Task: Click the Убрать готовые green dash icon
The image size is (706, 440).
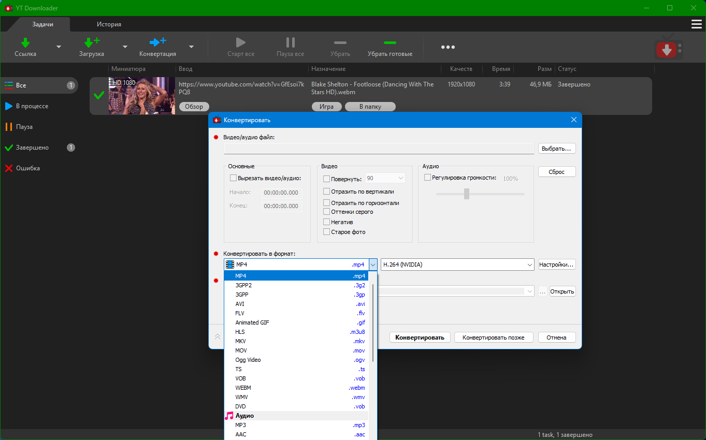Action: [x=390, y=42]
